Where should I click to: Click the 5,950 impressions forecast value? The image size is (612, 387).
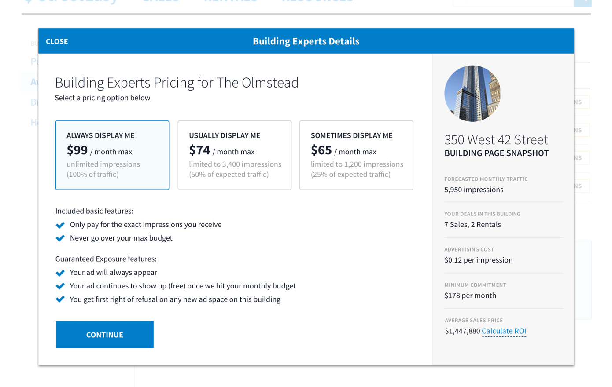tap(474, 190)
